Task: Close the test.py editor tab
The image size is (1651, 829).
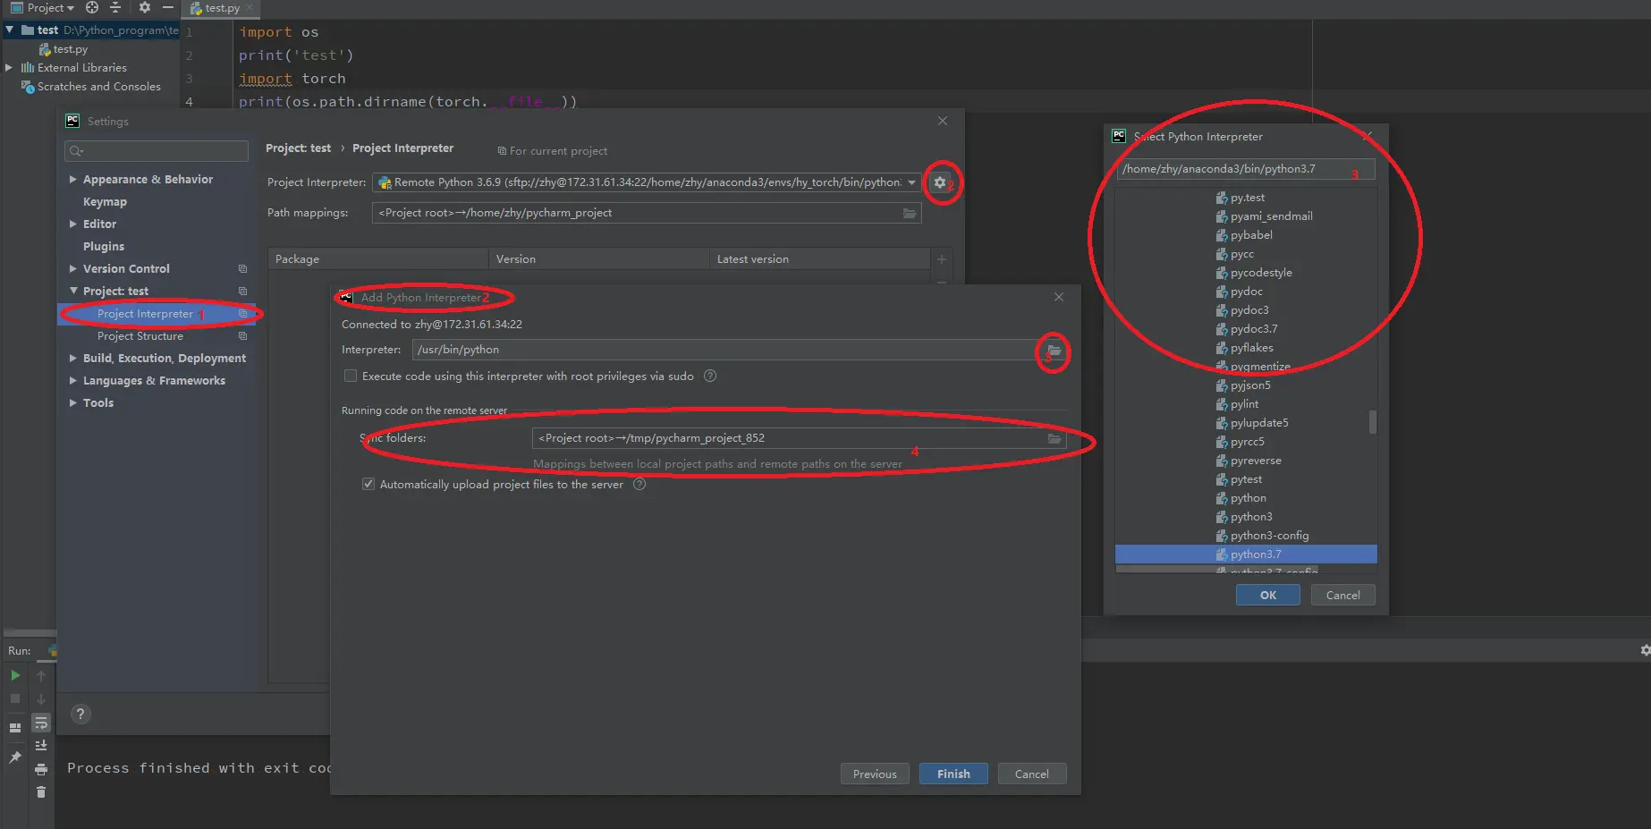Action: point(250,8)
